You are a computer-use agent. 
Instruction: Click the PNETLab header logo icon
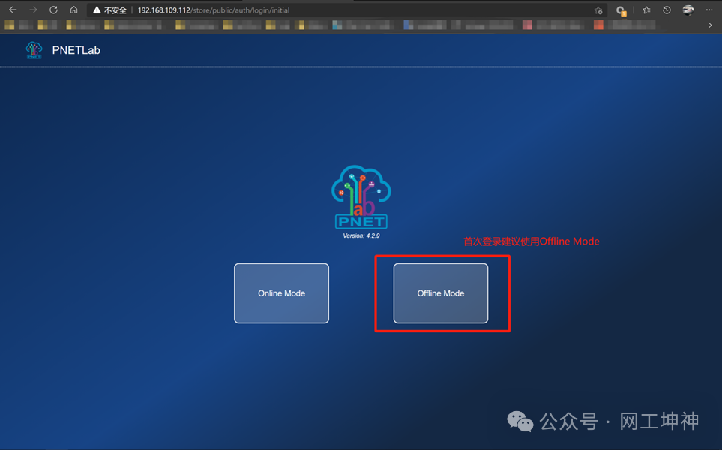(34, 50)
